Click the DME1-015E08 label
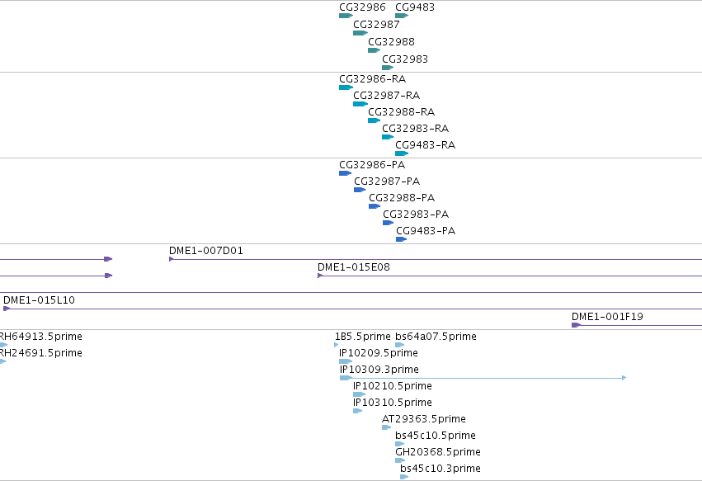The height and width of the screenshot is (481, 702). pos(354,267)
